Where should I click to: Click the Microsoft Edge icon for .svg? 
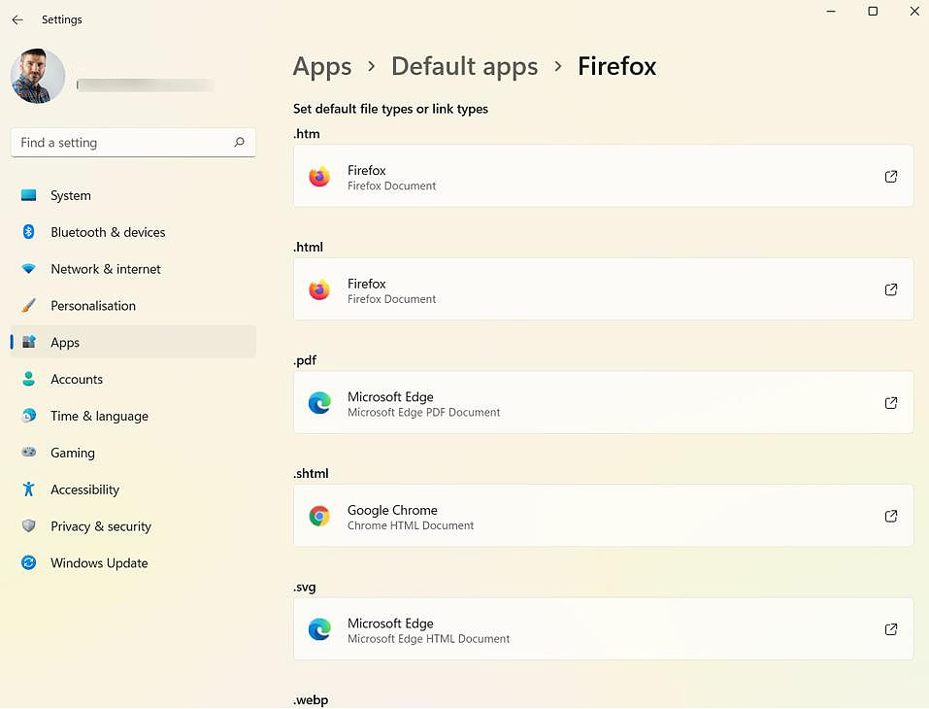click(x=319, y=629)
